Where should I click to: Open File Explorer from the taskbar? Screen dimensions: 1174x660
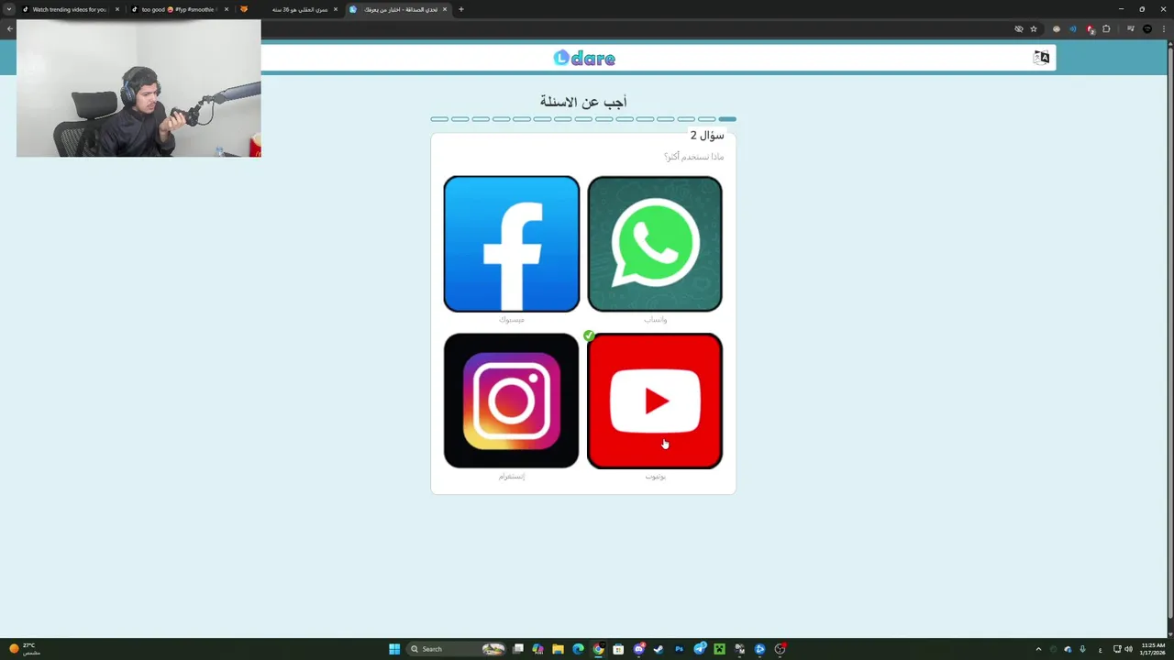pyautogui.click(x=558, y=649)
